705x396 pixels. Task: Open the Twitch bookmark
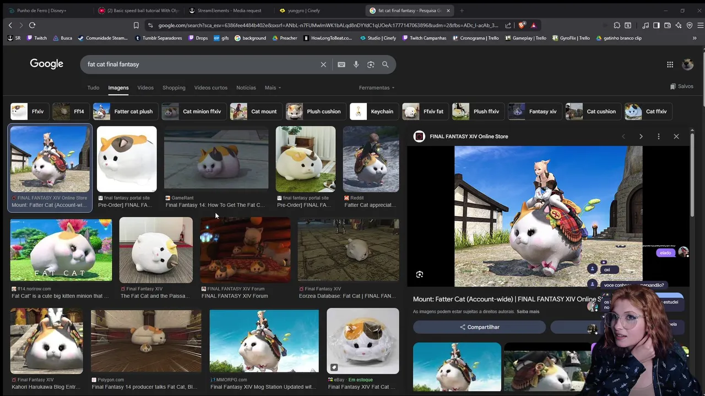pos(36,38)
